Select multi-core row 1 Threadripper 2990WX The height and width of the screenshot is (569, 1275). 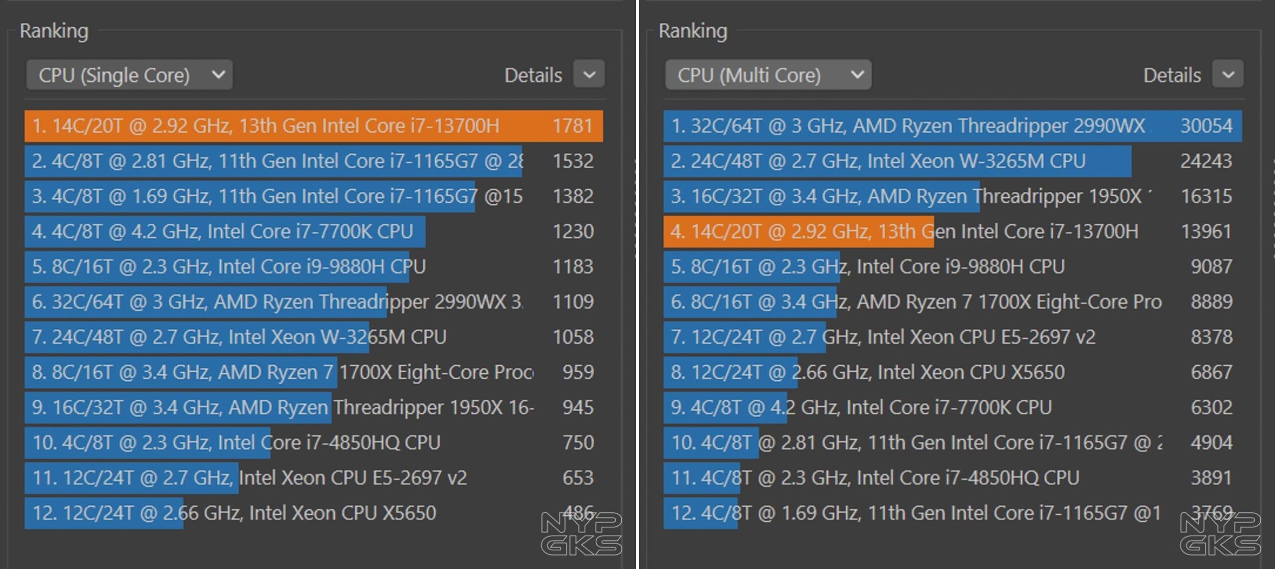coord(953,126)
